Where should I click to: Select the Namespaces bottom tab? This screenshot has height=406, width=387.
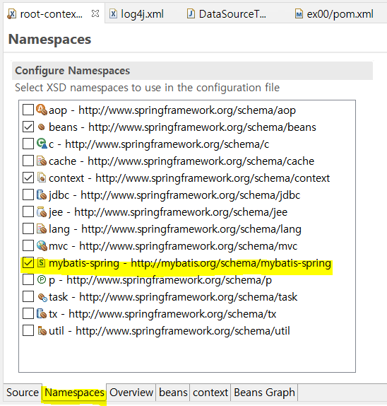tap(74, 393)
